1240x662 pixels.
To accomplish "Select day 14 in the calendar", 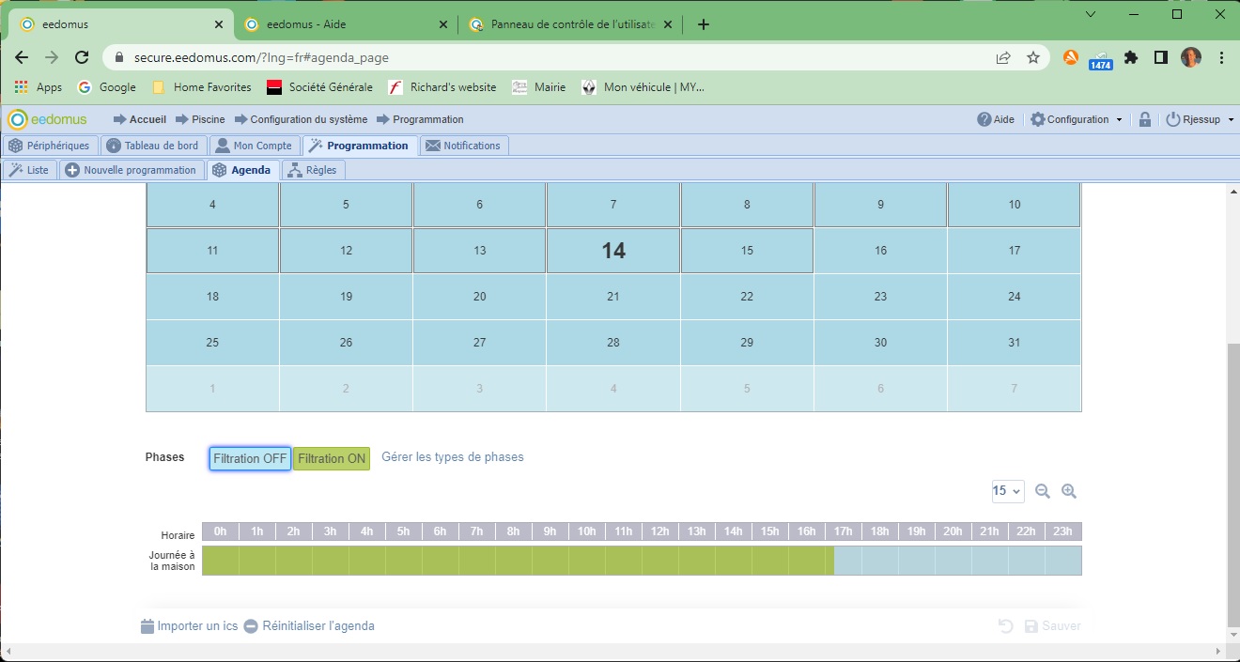I will coord(613,251).
